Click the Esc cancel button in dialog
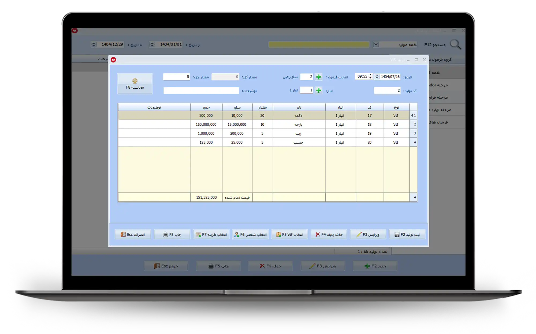This screenshot has width=536, height=334. coord(133,235)
